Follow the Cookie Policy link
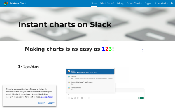The image size is (175, 109). [47, 97]
